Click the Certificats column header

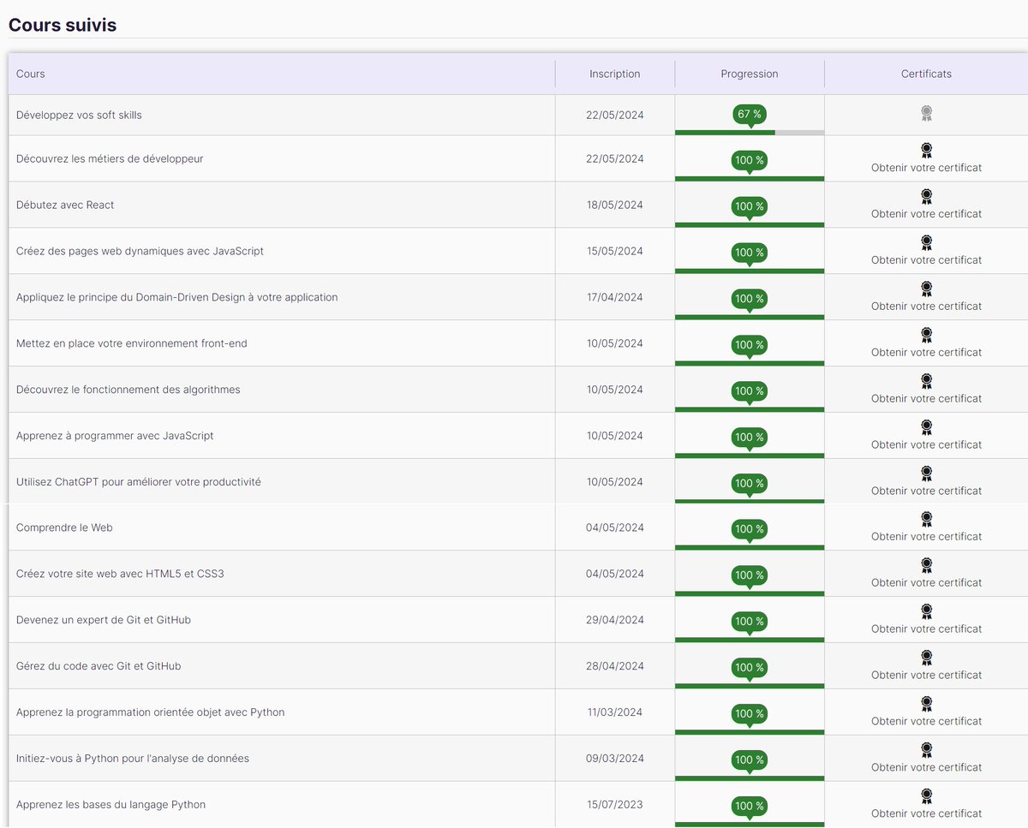(926, 74)
